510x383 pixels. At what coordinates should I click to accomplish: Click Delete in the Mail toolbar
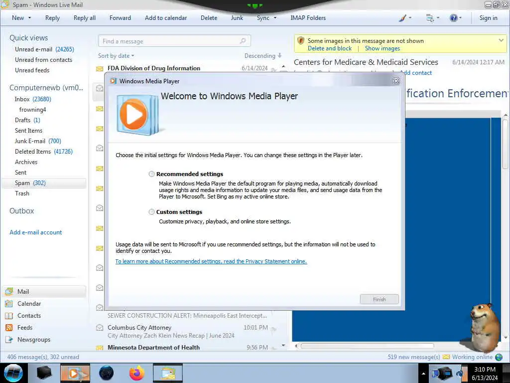tap(209, 18)
